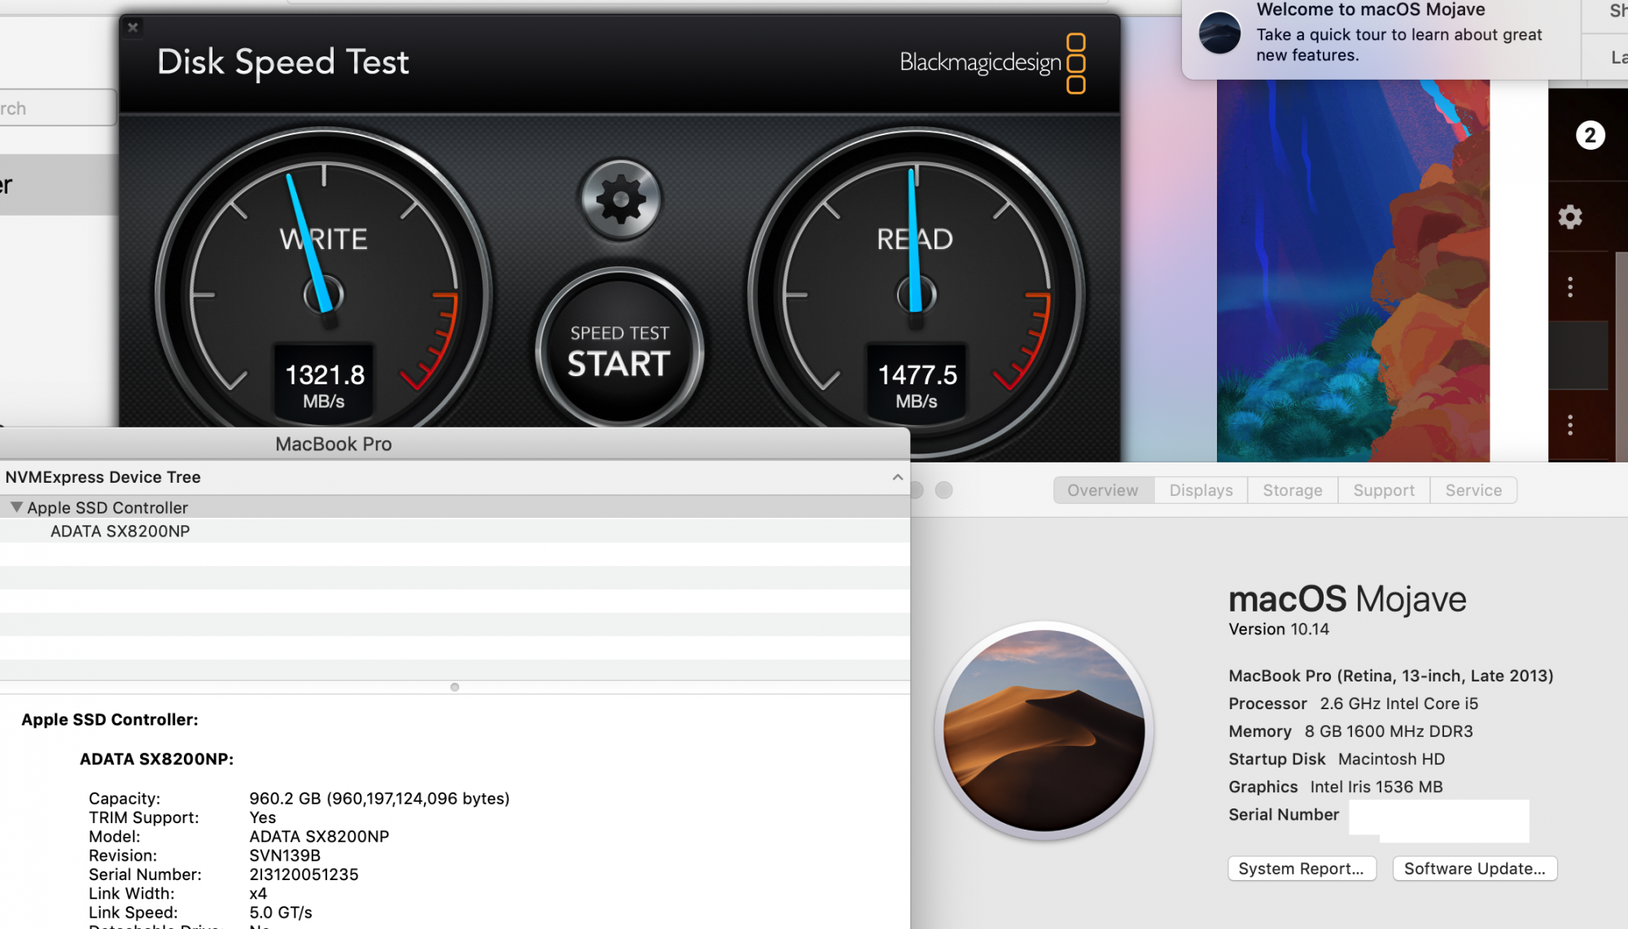Open the Service tab
Image resolution: width=1628 pixels, height=929 pixels.
click(x=1473, y=490)
